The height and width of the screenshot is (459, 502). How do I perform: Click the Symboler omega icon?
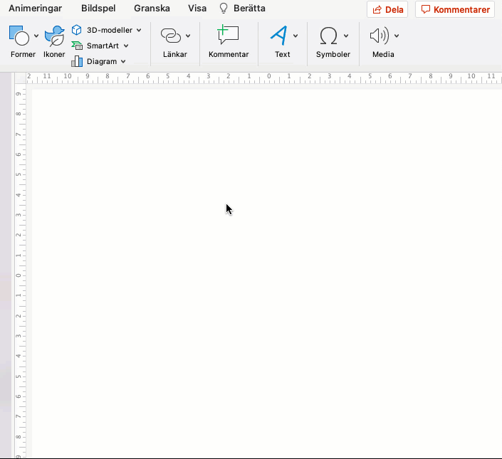(328, 36)
